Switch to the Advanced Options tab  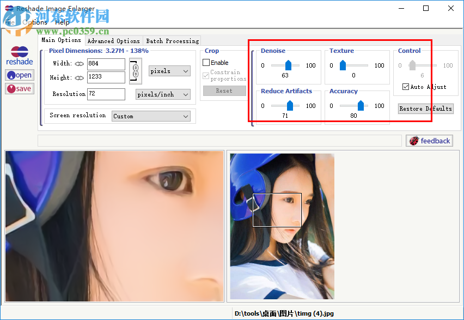pyautogui.click(x=113, y=40)
